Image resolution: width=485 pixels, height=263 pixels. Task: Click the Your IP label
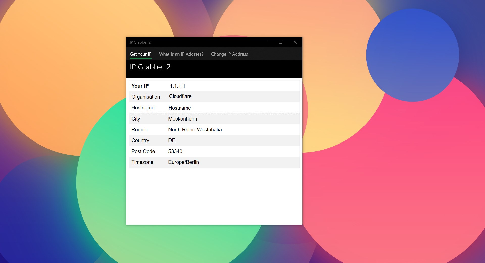(140, 86)
